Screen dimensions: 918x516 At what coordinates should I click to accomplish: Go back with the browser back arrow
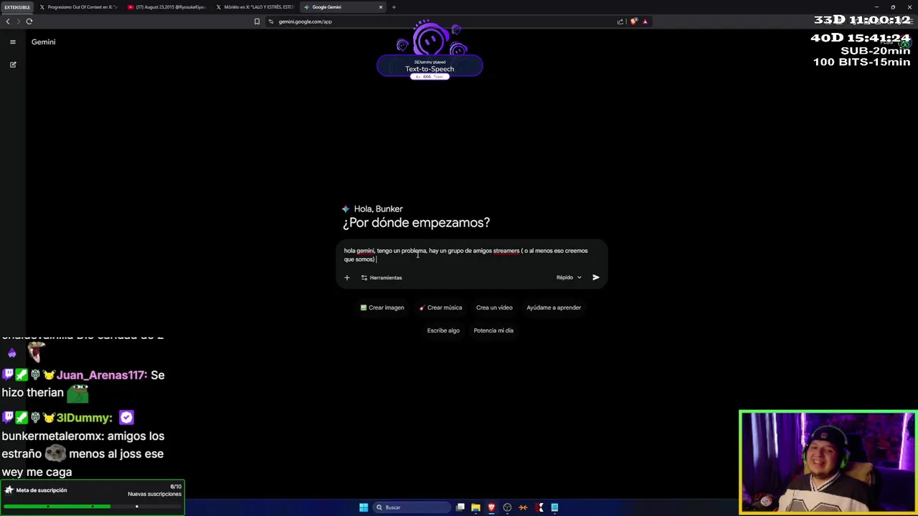(8, 21)
